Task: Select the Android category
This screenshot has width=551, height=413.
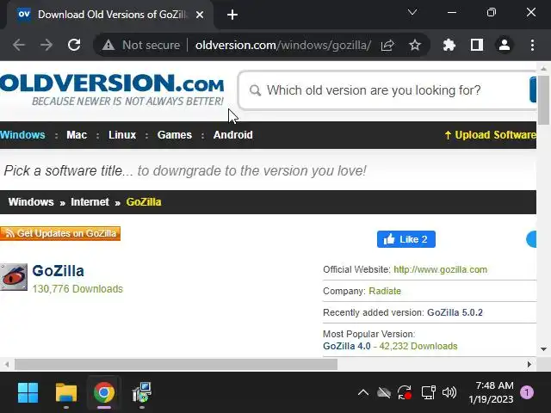Action: pos(233,135)
